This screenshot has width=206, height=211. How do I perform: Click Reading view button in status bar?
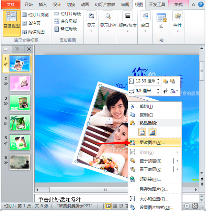(x=121, y=206)
